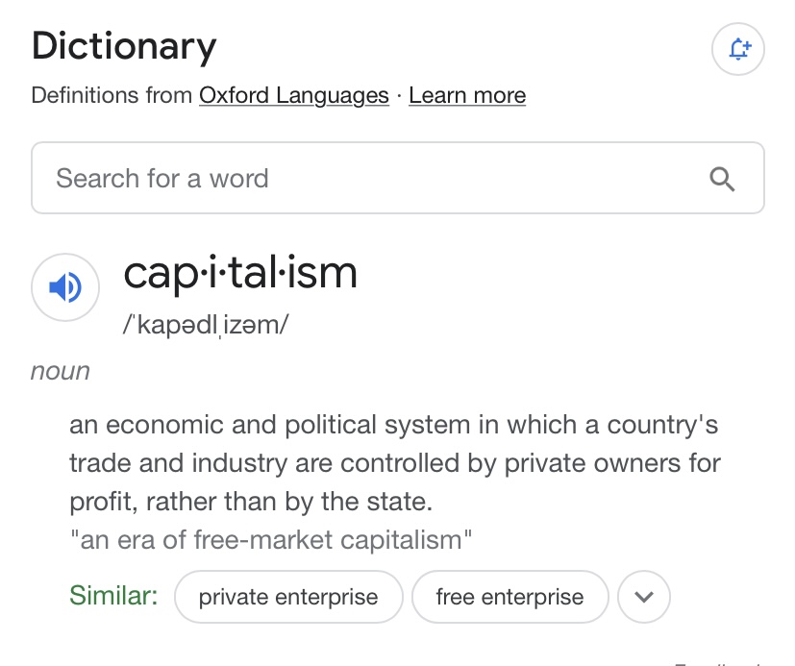
Task: Click the bell alert icon
Action: pos(737,48)
